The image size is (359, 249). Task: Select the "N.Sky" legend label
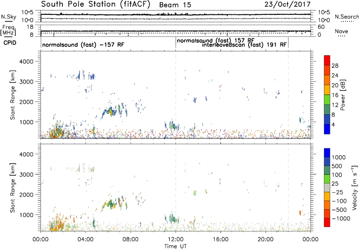(9, 17)
